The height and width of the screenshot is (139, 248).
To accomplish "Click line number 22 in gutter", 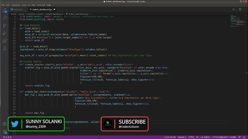I will pos(14,64).
